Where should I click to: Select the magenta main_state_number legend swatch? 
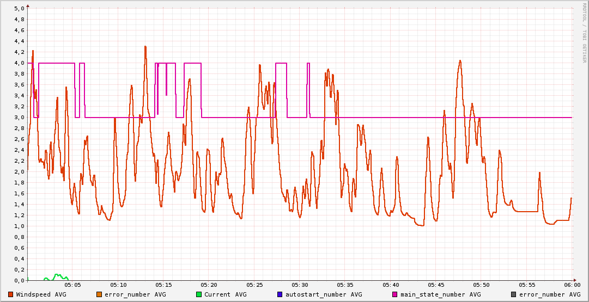pyautogui.click(x=395, y=294)
